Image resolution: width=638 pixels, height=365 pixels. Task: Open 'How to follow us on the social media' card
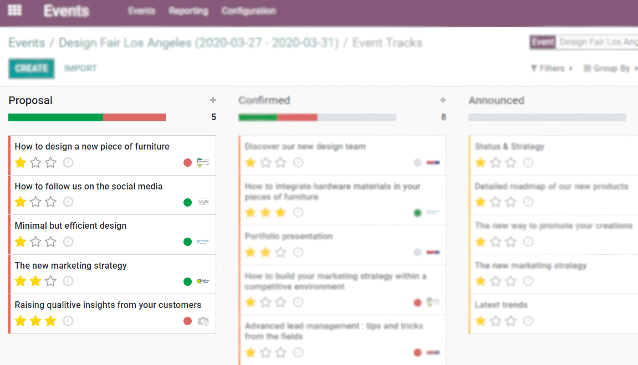pyautogui.click(x=113, y=195)
